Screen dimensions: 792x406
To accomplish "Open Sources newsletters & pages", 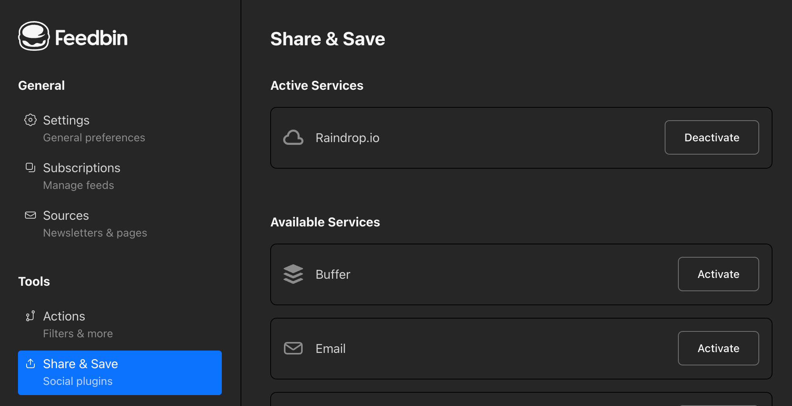I will (95, 224).
